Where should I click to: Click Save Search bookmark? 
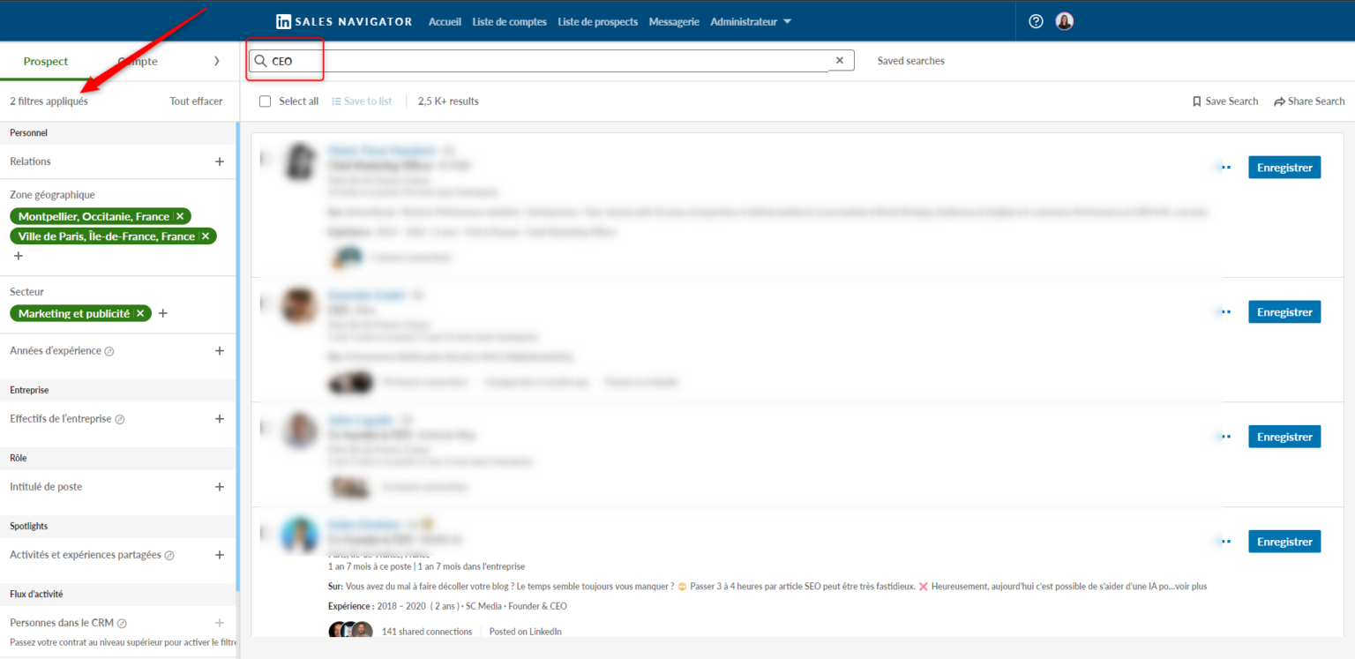(1224, 101)
